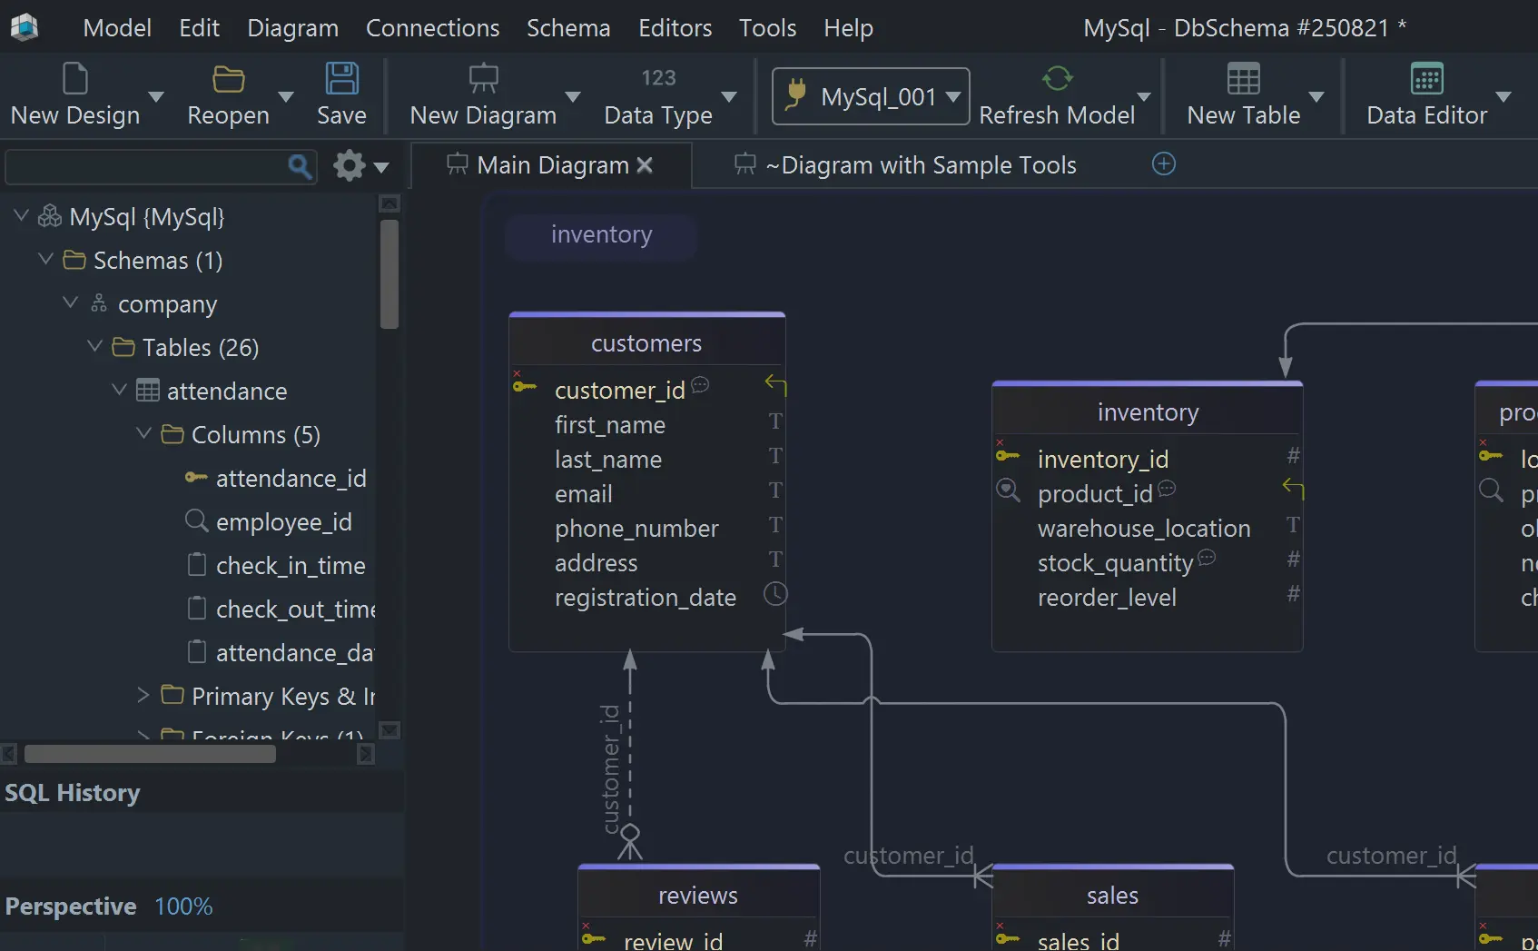Open the Data Editor icon
1538x951 pixels.
click(x=1426, y=78)
